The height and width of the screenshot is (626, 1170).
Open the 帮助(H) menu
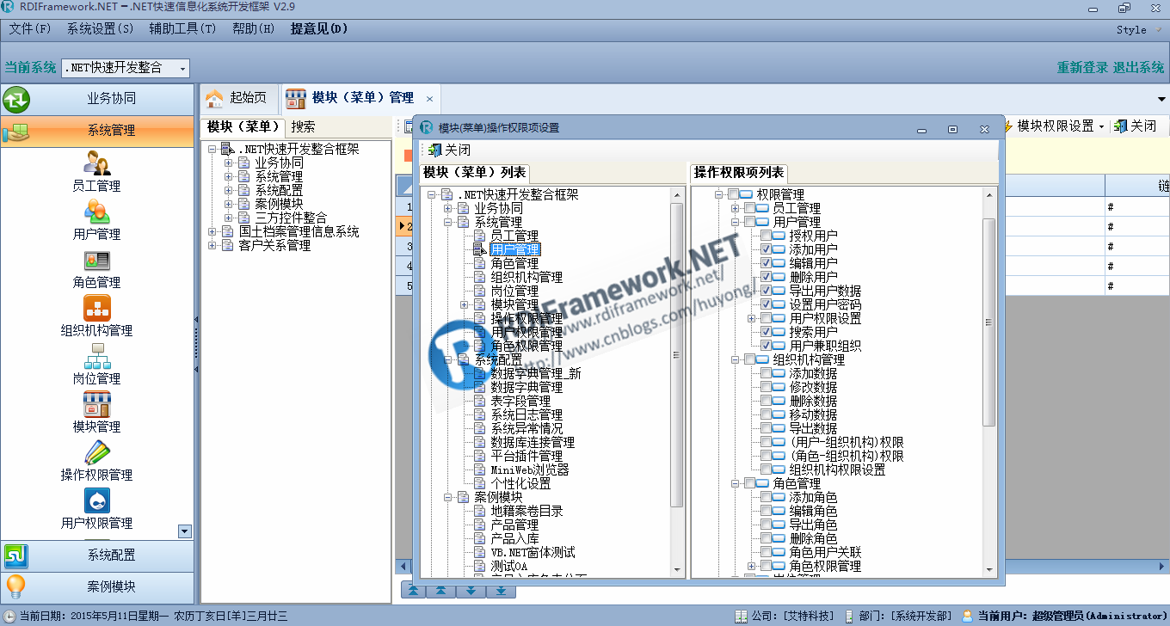tap(253, 28)
